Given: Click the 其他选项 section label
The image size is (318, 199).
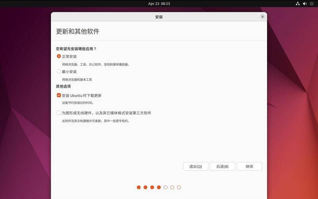Looking at the screenshot, I should pos(63,86).
